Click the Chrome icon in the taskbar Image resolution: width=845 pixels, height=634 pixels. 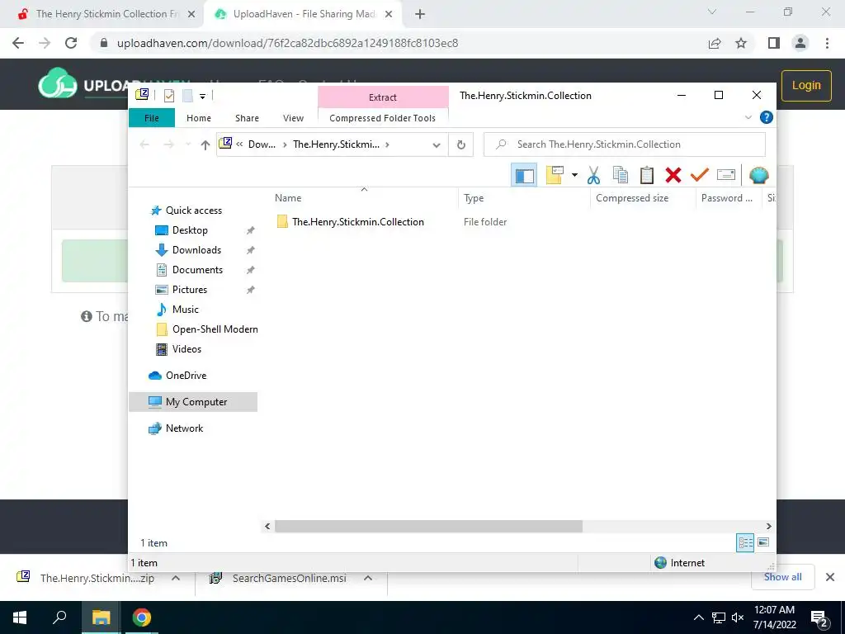coord(142,617)
